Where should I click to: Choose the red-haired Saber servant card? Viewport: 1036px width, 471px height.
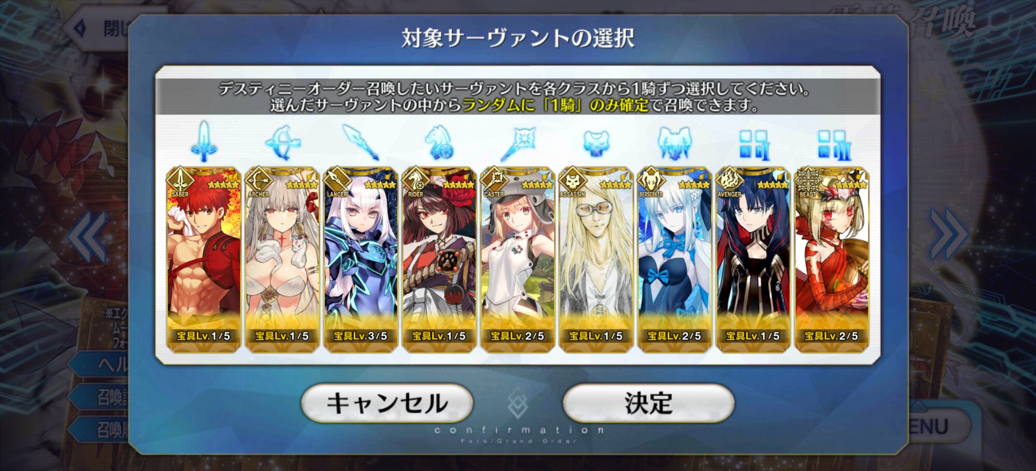[204, 260]
